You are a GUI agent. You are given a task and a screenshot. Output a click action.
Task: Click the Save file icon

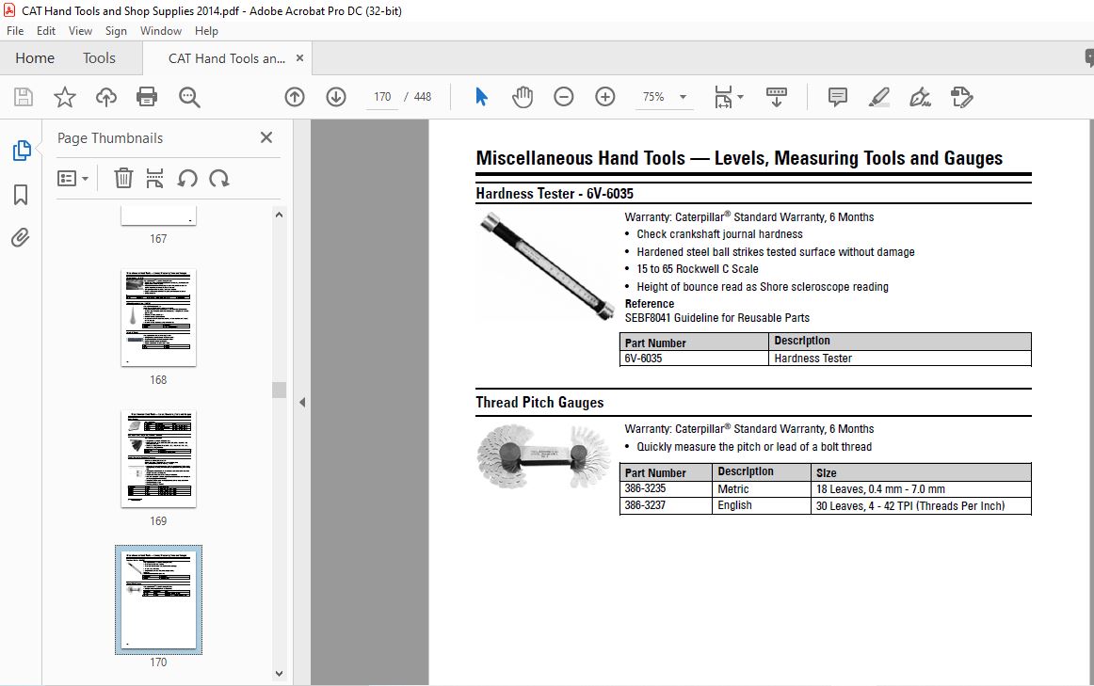(23, 97)
